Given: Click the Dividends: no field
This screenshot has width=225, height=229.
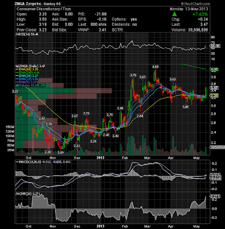Looking at the screenshot, I should (124, 25).
